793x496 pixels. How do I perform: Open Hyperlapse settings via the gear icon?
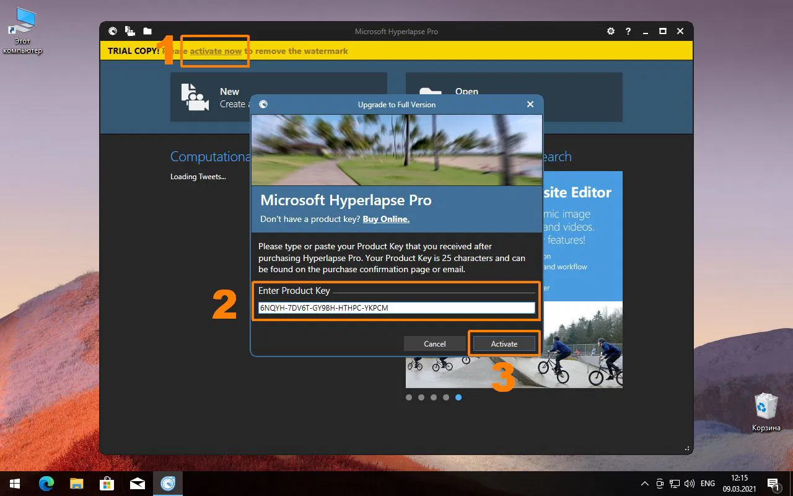[610, 31]
